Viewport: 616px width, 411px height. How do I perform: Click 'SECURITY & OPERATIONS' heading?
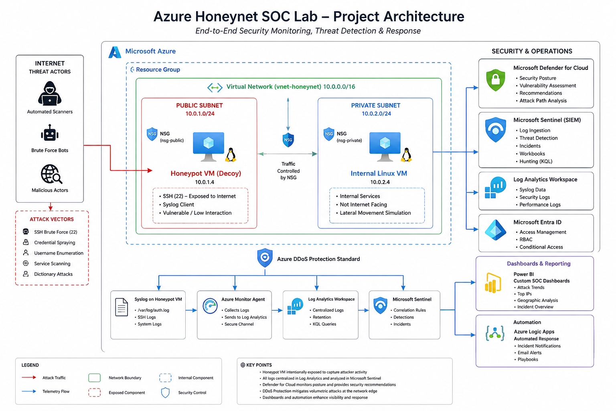coord(532,51)
